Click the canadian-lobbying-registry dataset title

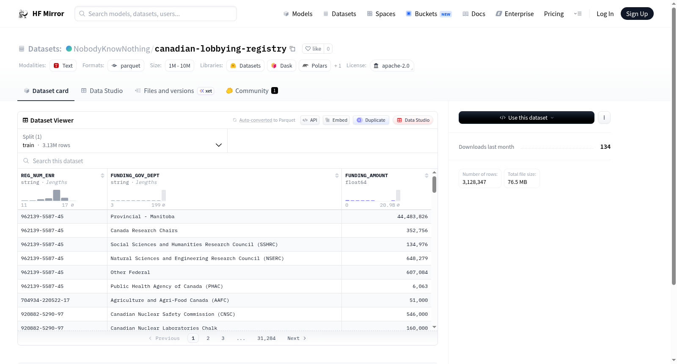[220, 49]
